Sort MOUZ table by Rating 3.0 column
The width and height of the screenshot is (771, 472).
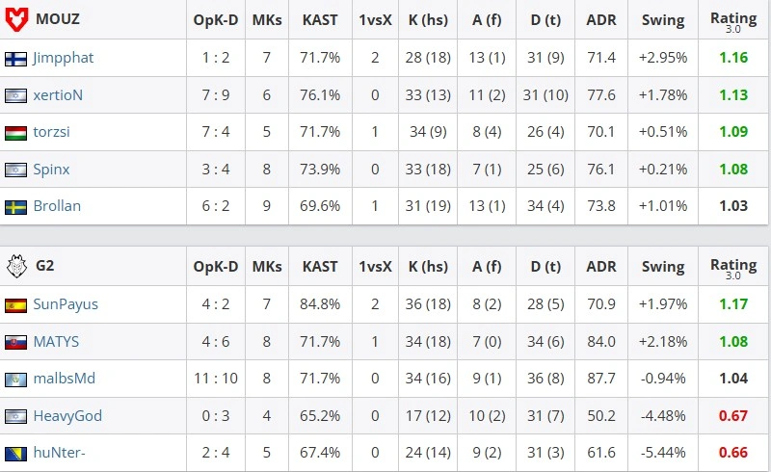[733, 20]
